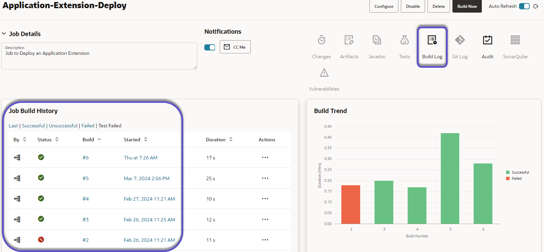
Task: Click the refresh icon beside Auto Refresh
Action: pos(536,6)
